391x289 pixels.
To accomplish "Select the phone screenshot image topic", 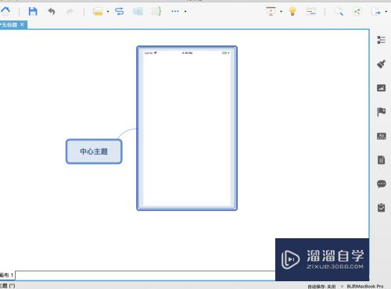I will [187, 128].
